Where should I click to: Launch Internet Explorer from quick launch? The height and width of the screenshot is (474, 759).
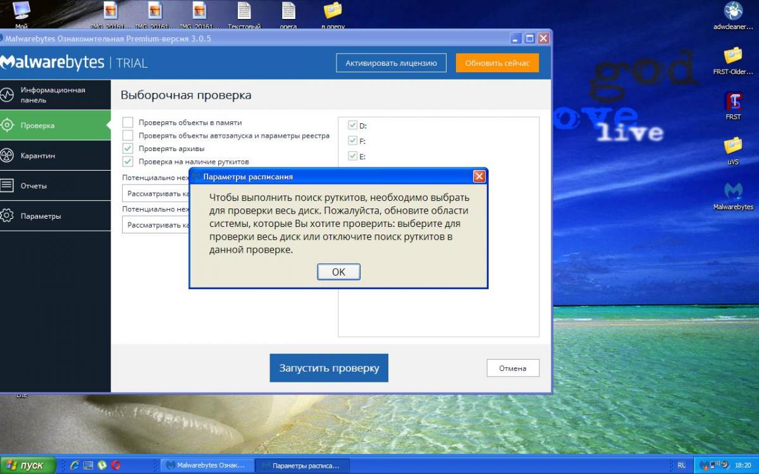pyautogui.click(x=75, y=465)
